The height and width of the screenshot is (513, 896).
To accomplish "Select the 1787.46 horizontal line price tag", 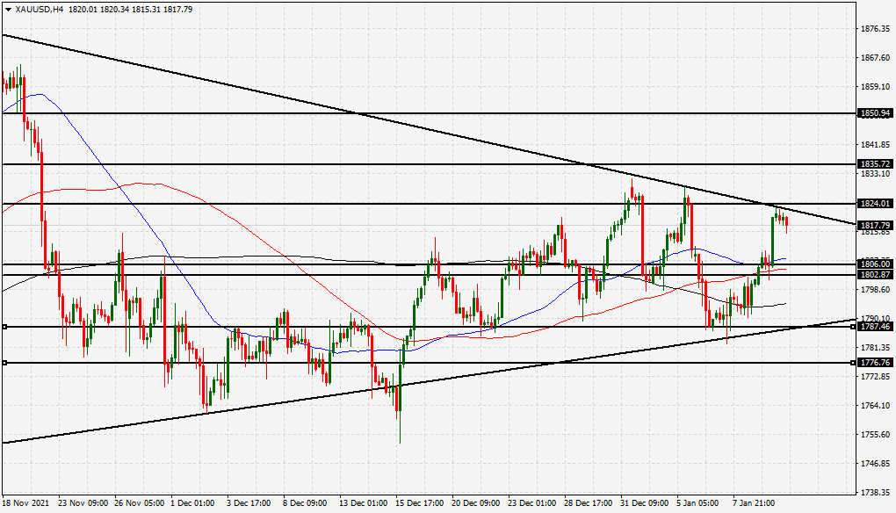I will click(x=876, y=327).
